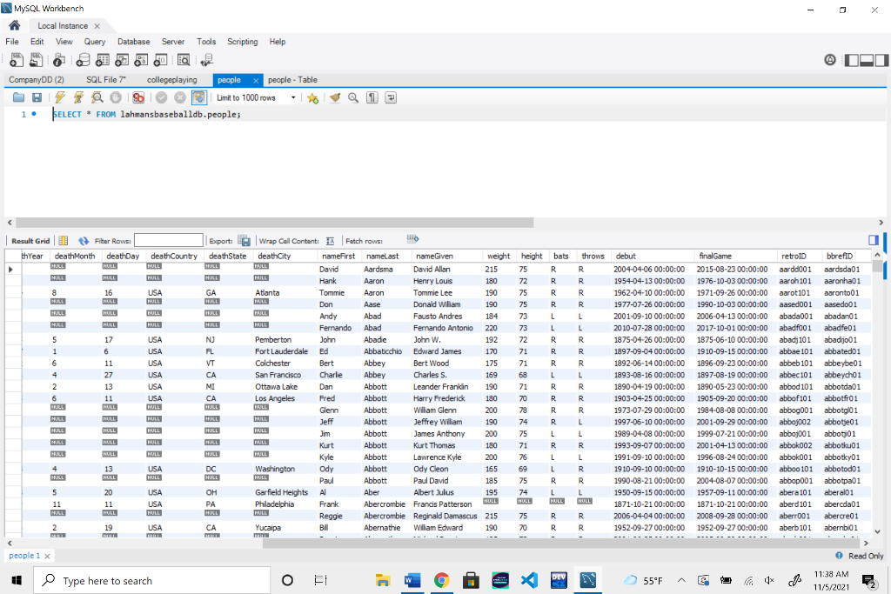Open find panel magnifier icon
The image size is (891, 594).
353,97
